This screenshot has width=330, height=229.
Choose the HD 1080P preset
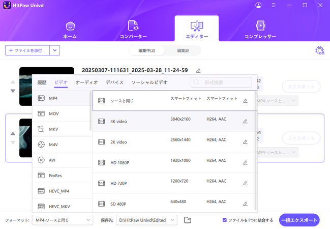point(173,163)
